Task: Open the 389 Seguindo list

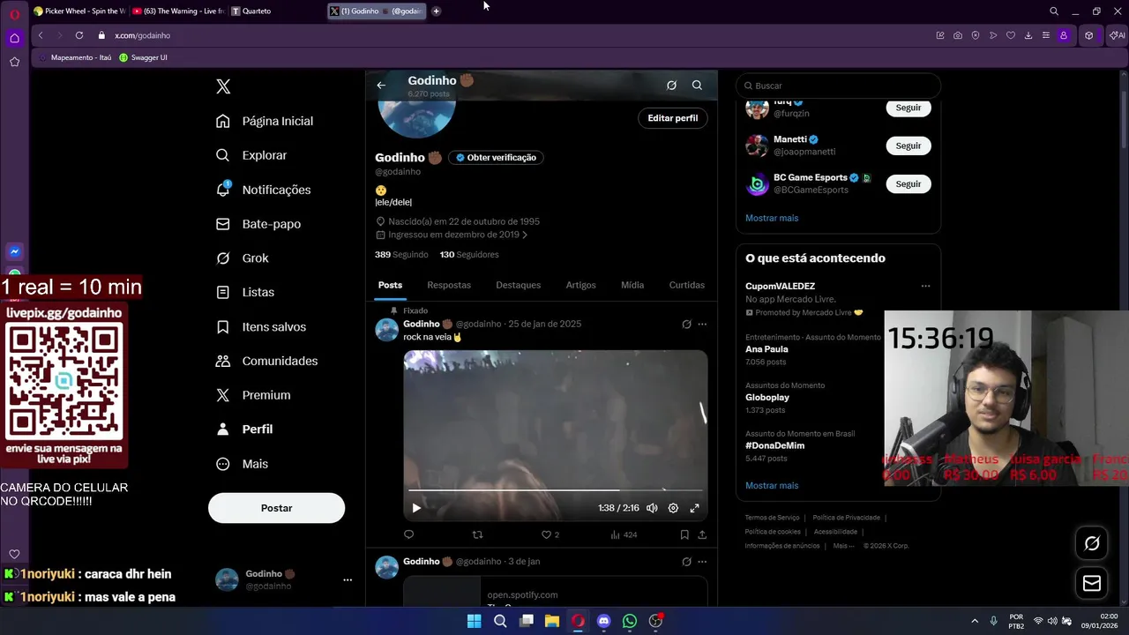Action: [401, 255]
